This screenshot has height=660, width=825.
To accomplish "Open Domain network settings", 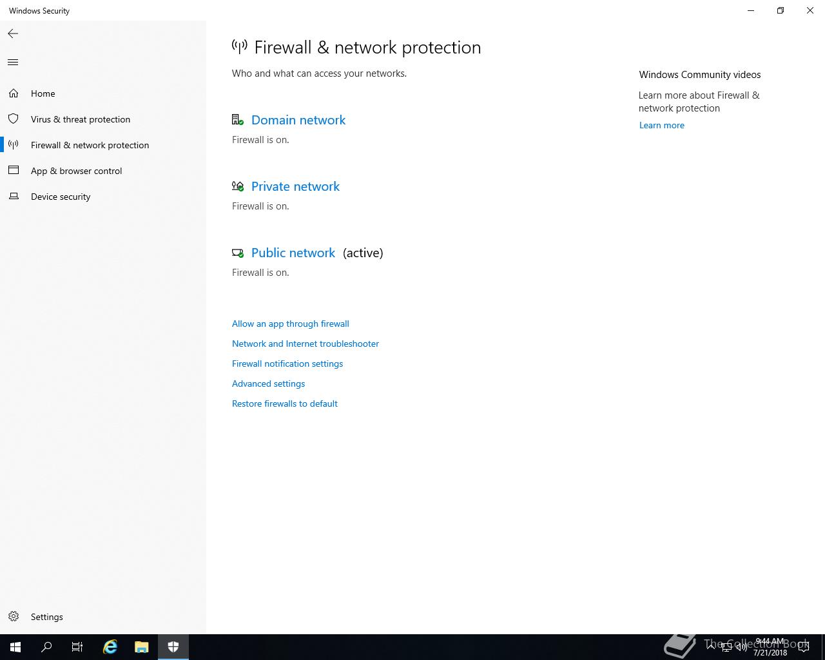I will [x=298, y=120].
